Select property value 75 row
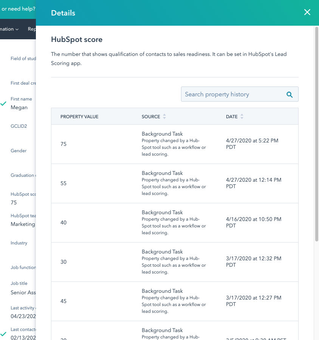The width and height of the screenshot is (319, 340). click(175, 144)
